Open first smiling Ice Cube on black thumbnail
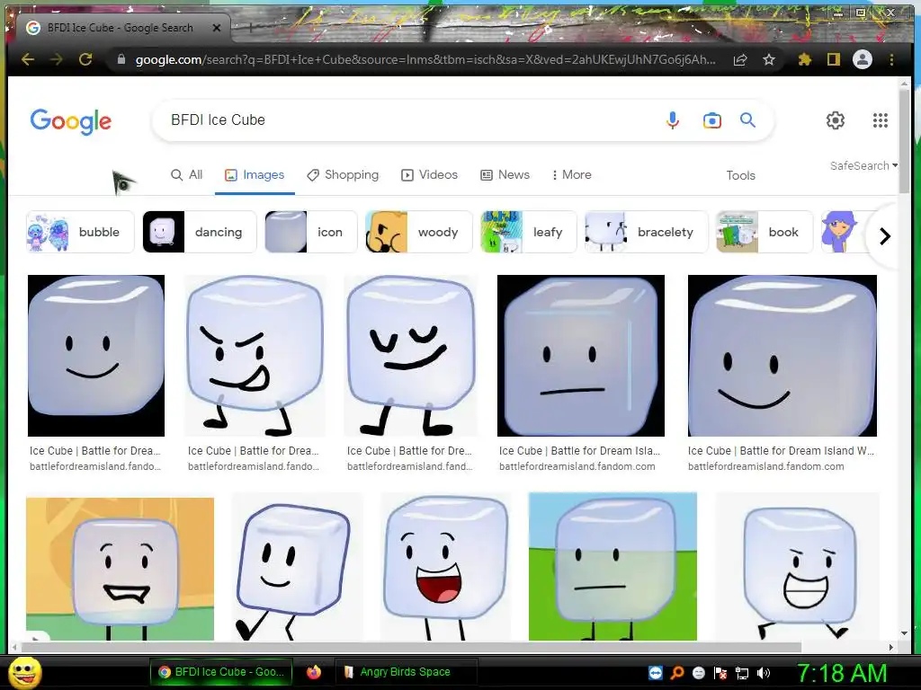 [x=96, y=356]
